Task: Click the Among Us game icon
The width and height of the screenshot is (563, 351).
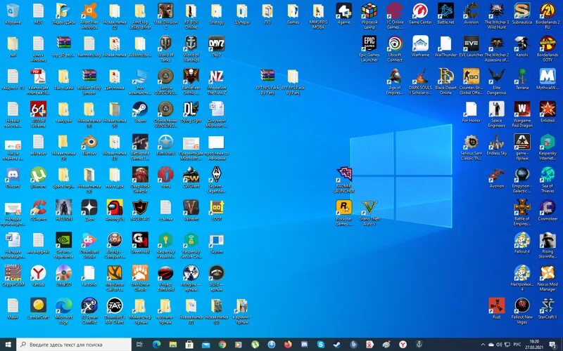Action: tap(115, 207)
